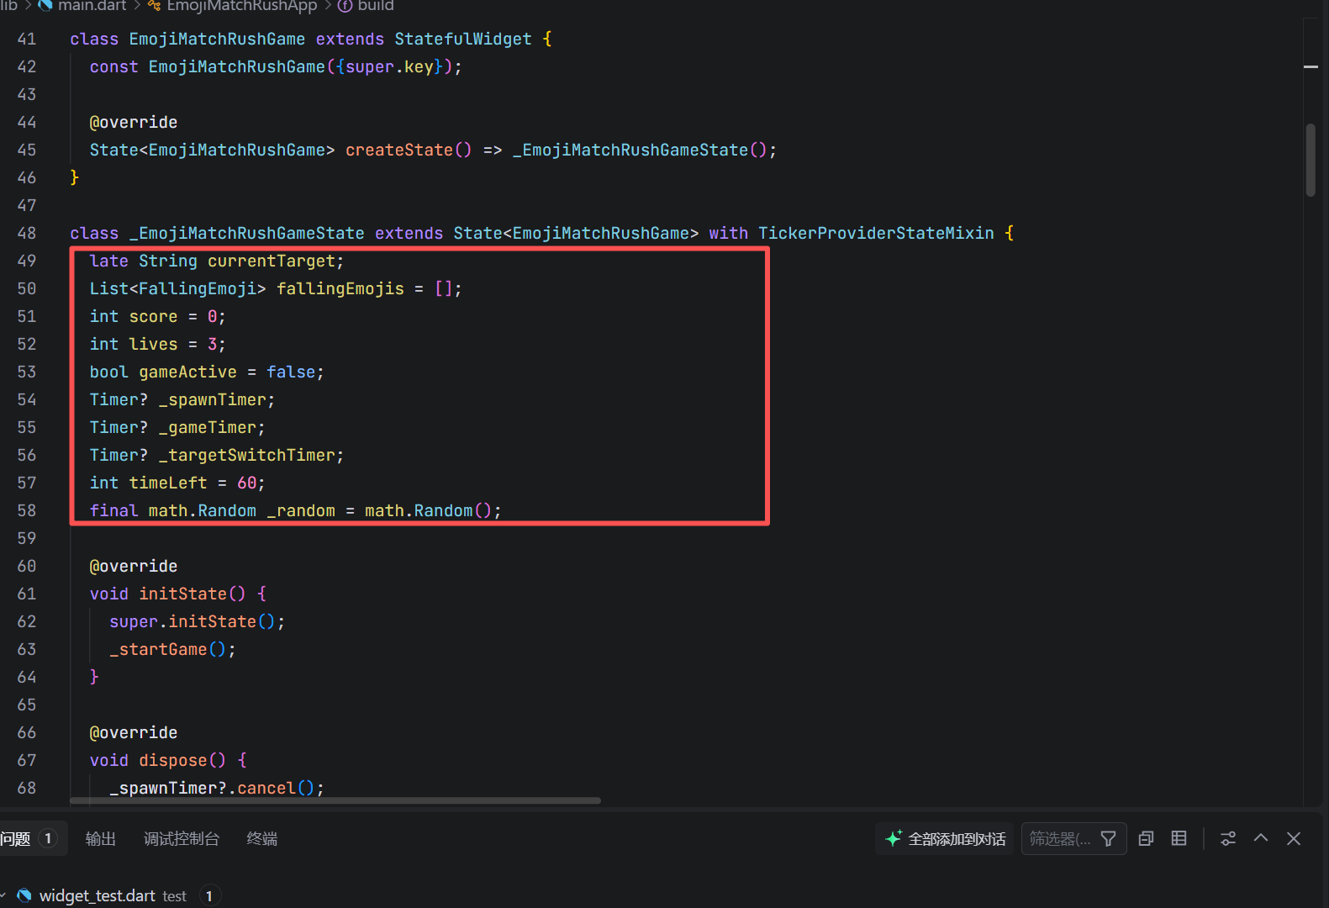Click 'score' variable on line 51
The width and height of the screenshot is (1329, 908).
(x=153, y=316)
